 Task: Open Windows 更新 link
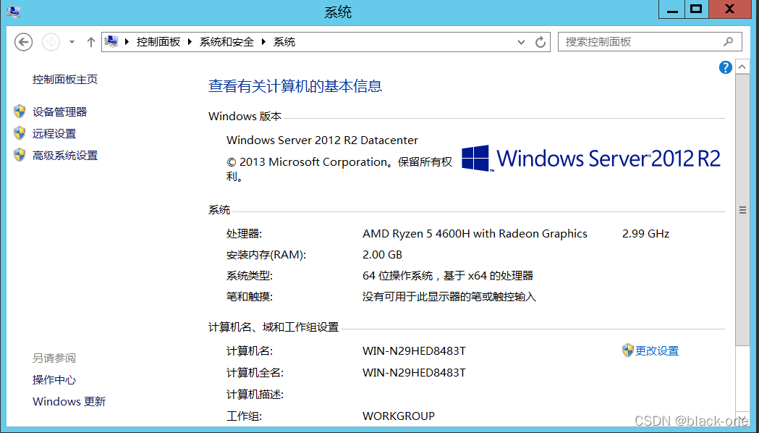(x=69, y=402)
